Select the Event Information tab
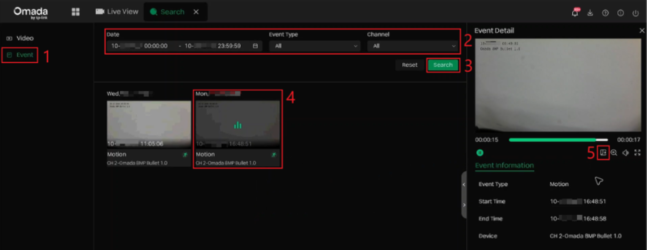Image resolution: width=647 pixels, height=250 pixels. pyautogui.click(x=504, y=166)
